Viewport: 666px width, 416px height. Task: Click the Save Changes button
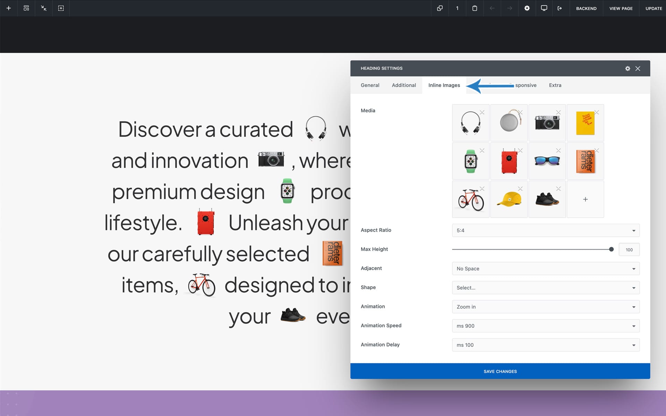500,371
